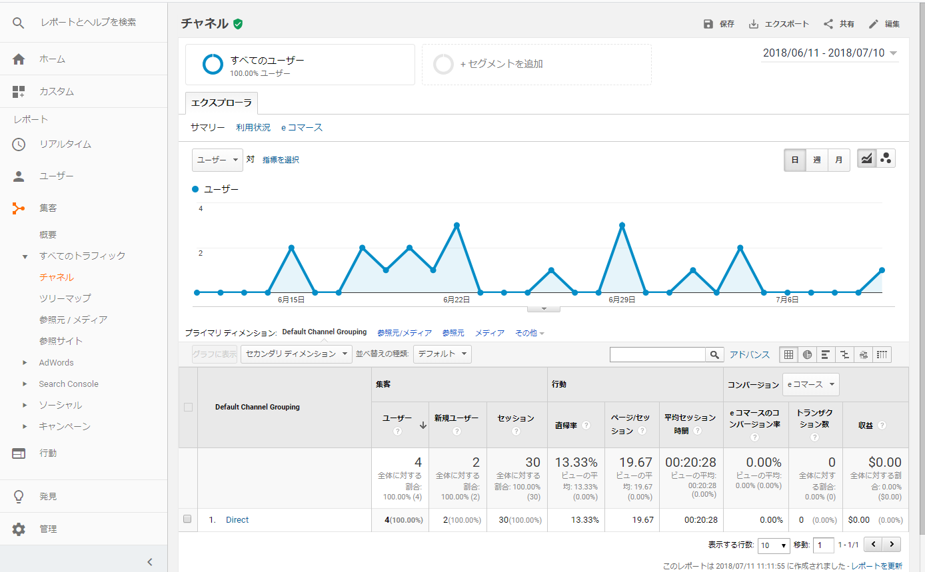Expand the キャンペーン tree section
This screenshot has width=925, height=572.
coord(25,427)
